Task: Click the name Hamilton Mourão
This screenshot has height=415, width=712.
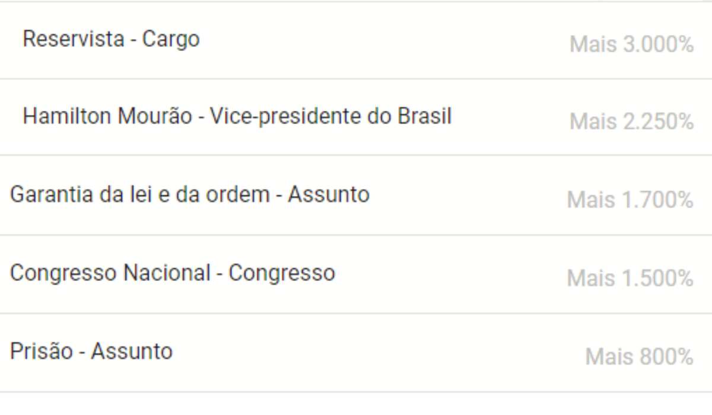Action: pos(107,116)
